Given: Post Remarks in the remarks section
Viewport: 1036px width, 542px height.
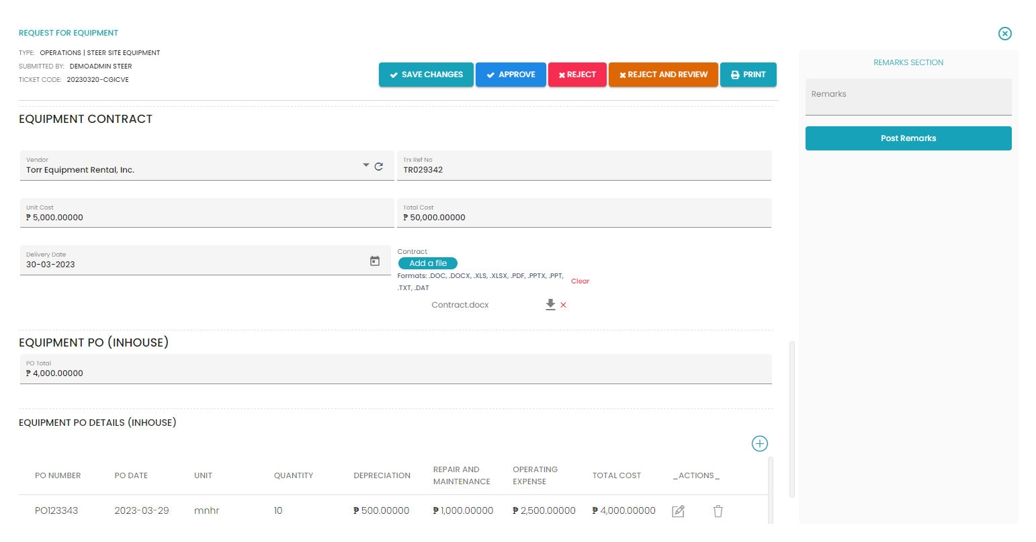Looking at the screenshot, I should pos(908,138).
